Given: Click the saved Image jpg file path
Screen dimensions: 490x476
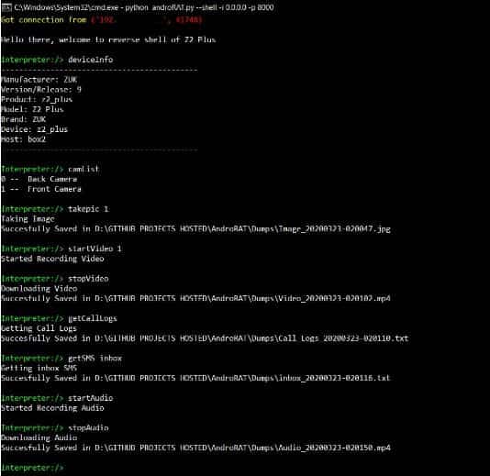Looking at the screenshot, I should point(242,228).
